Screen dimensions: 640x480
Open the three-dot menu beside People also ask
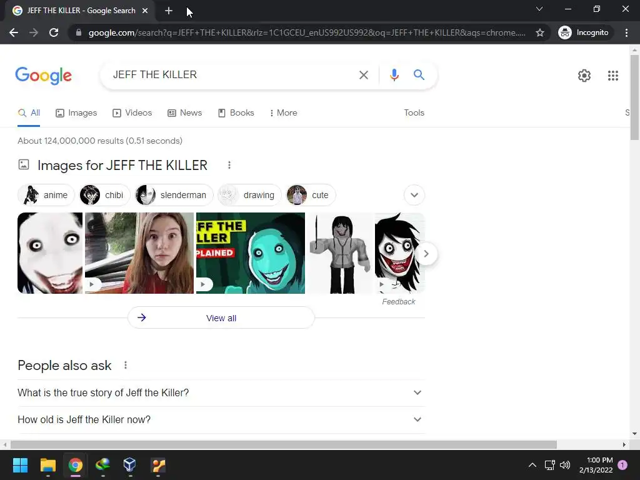coord(125,365)
